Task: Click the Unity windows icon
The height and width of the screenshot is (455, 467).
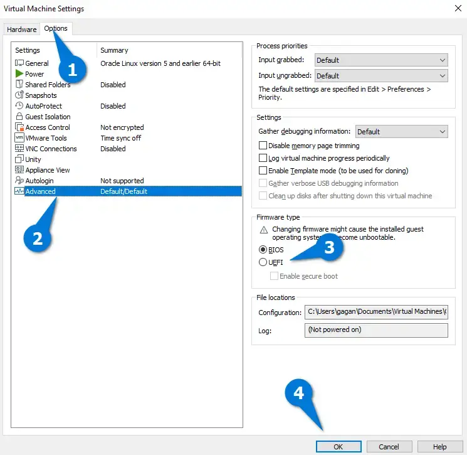Action: click(x=19, y=159)
